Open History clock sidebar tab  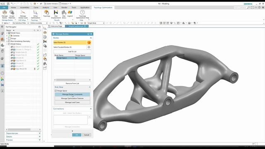(x=2, y=73)
